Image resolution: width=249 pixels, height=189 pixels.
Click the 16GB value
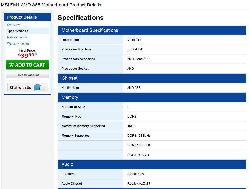[x=131, y=126]
